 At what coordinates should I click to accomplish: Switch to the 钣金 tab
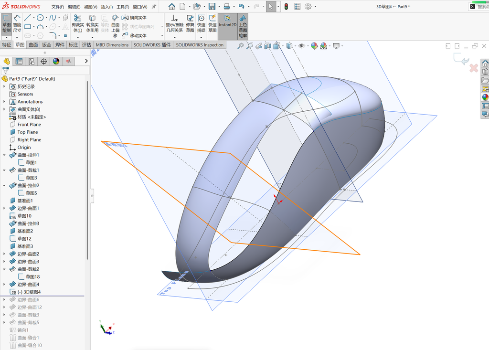(x=46, y=45)
